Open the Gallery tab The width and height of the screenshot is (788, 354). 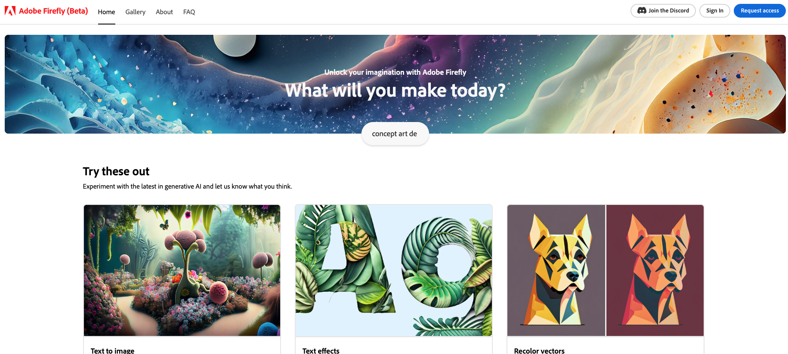pyautogui.click(x=135, y=12)
